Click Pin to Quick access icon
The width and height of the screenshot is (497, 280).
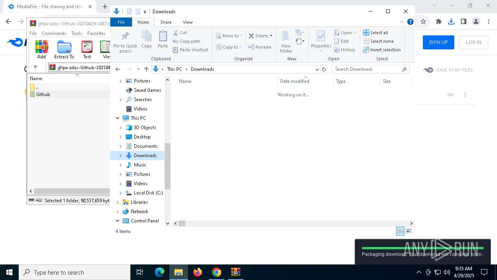click(x=125, y=42)
